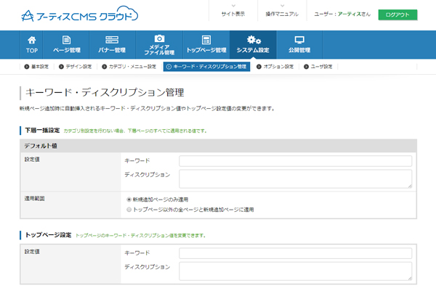Go to 基本設定 submenu
This screenshot has height=288, width=436.
coord(40,67)
